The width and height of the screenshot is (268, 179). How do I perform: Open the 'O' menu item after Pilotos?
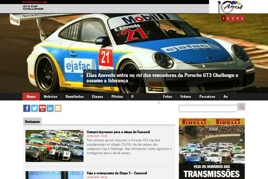[x=132, y=97]
